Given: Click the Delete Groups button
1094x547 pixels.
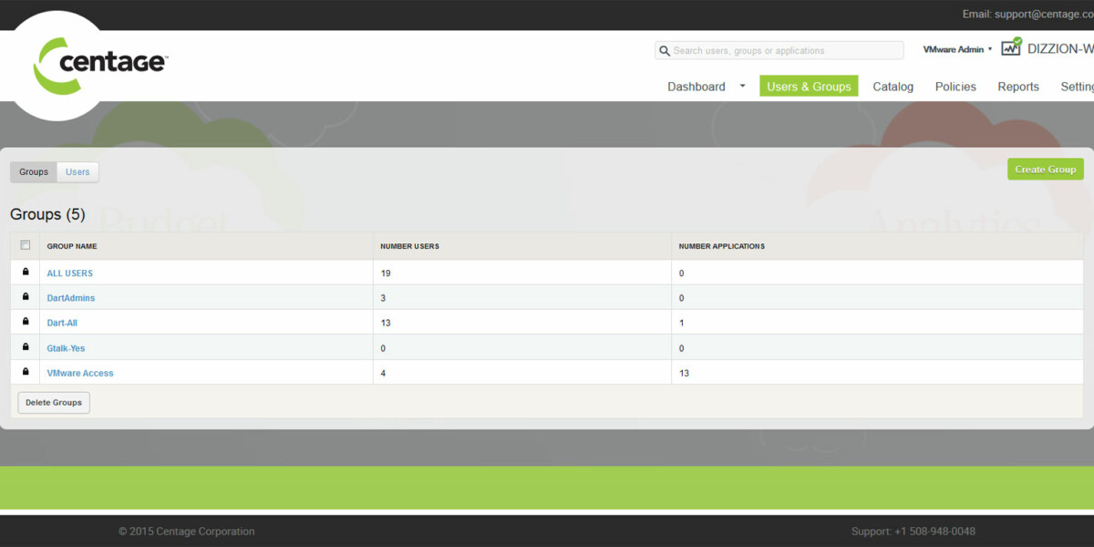Looking at the screenshot, I should coord(54,403).
